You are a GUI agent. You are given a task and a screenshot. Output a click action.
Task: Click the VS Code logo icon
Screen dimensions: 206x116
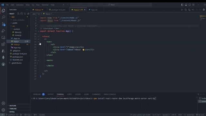tap(3, 5)
